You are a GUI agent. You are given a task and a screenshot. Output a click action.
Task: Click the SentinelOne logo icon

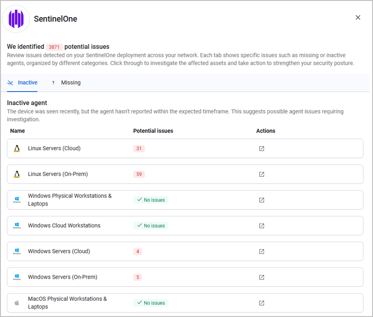[x=16, y=19]
